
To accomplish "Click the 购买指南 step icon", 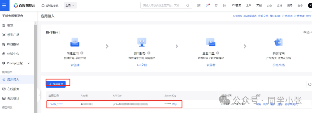I will click(278, 42).
